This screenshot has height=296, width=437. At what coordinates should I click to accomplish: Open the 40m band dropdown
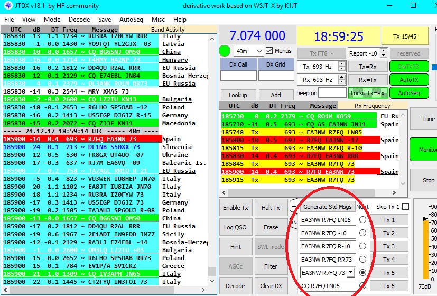point(248,51)
